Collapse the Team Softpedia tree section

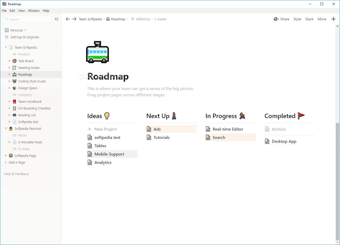click(6, 47)
